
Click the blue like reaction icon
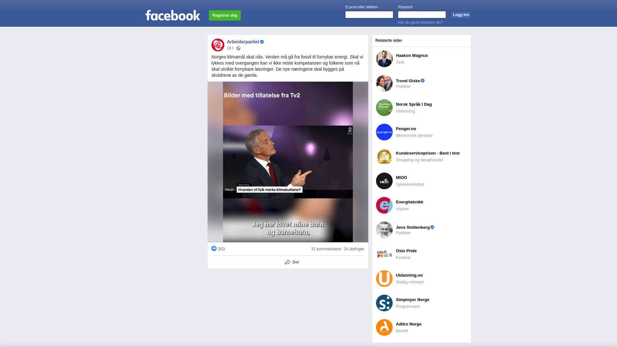(214, 248)
